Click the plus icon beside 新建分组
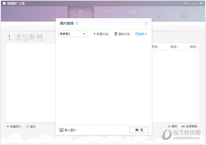Viewport: 206px width, 145px height. coord(94,34)
